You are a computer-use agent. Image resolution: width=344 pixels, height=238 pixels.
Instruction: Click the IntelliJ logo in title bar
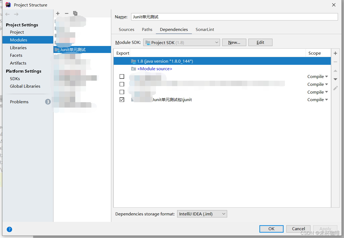tap(8, 5)
